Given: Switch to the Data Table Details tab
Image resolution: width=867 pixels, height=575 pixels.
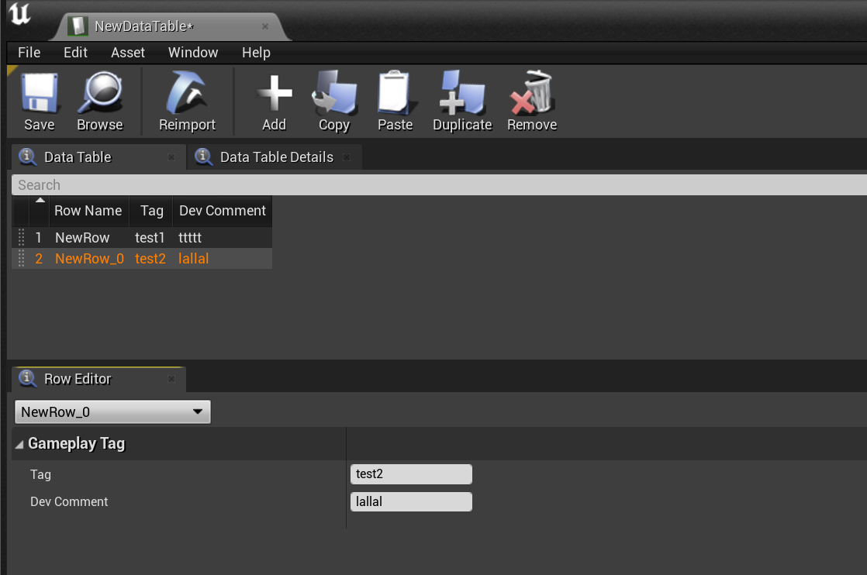Looking at the screenshot, I should click(275, 157).
